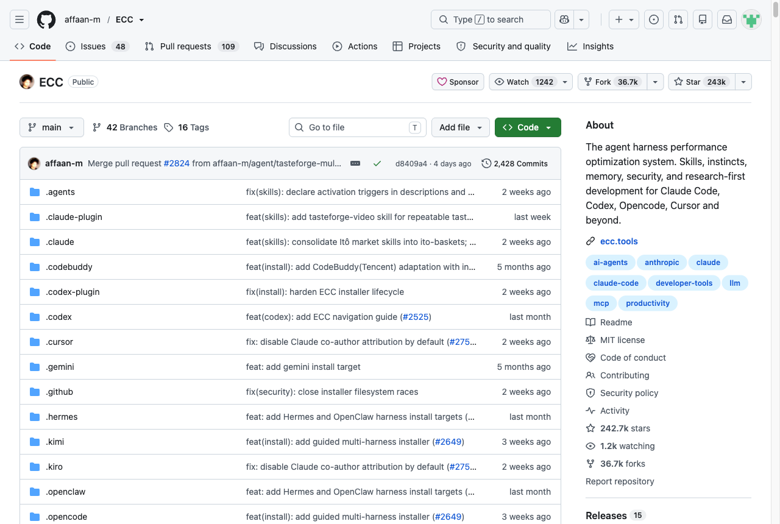Viewport: 780px width, 524px height.
Task: Click the Go to file input
Action: (x=358, y=127)
